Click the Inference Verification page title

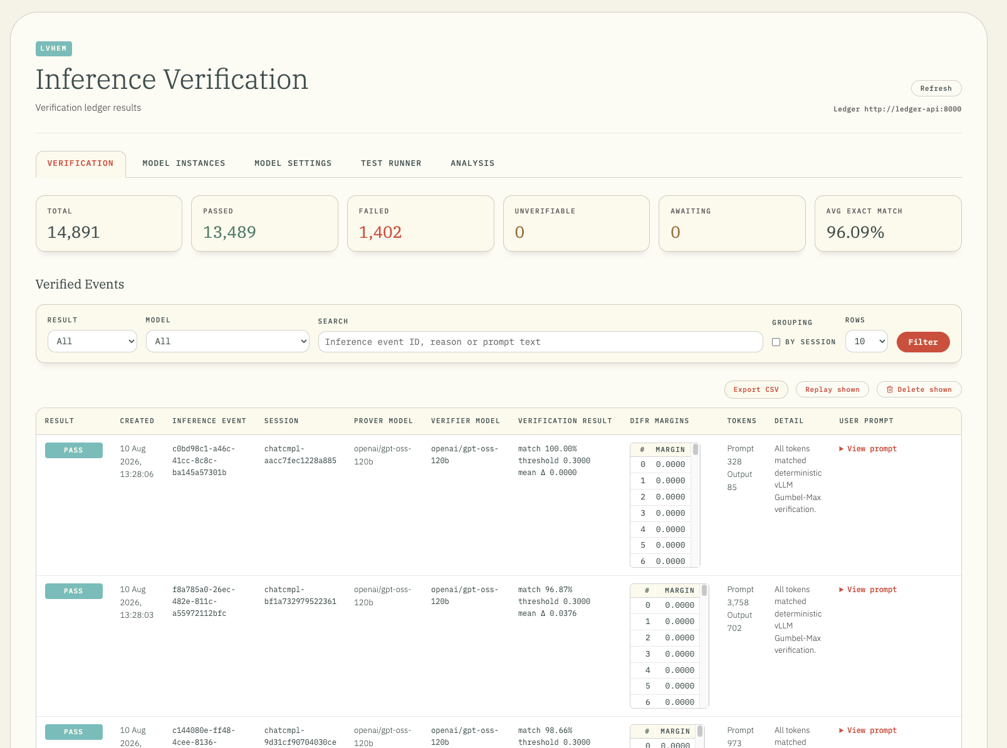[172, 79]
